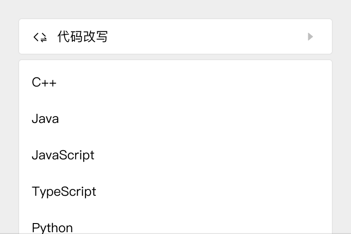
Task: Convert code to JavaScript
Action: click(63, 155)
